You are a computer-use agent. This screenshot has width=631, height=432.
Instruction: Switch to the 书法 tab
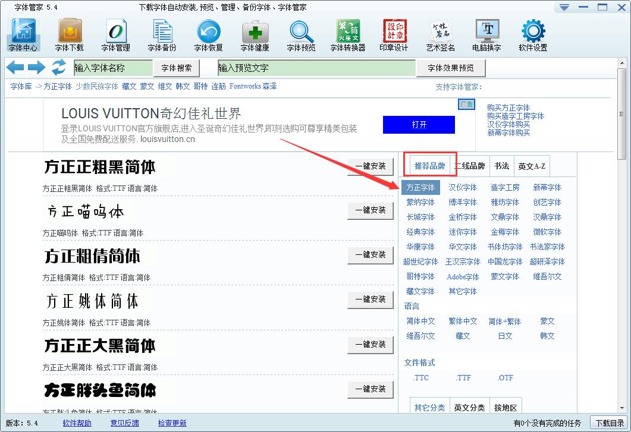tap(501, 166)
